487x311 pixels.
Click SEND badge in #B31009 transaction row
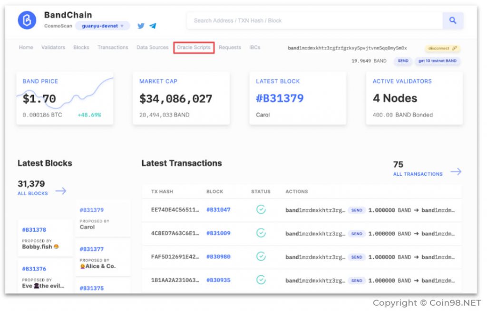coord(357,234)
